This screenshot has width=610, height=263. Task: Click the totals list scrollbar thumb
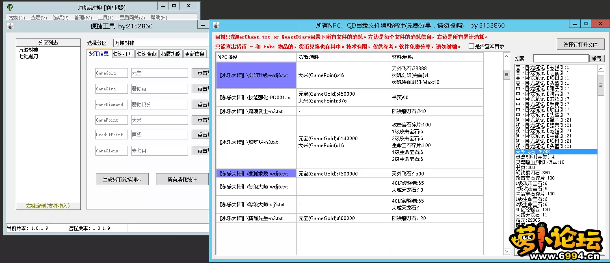(601, 84)
